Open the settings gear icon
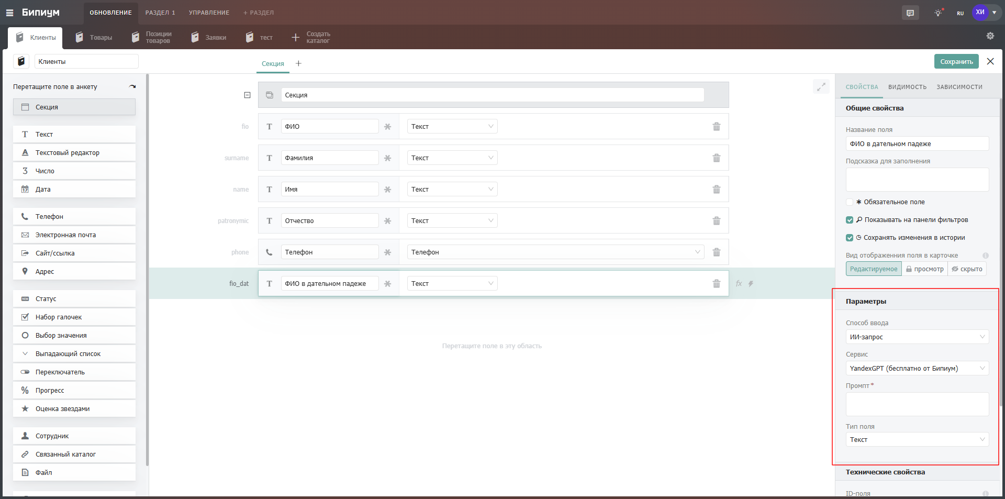This screenshot has width=1005, height=499. 990,36
